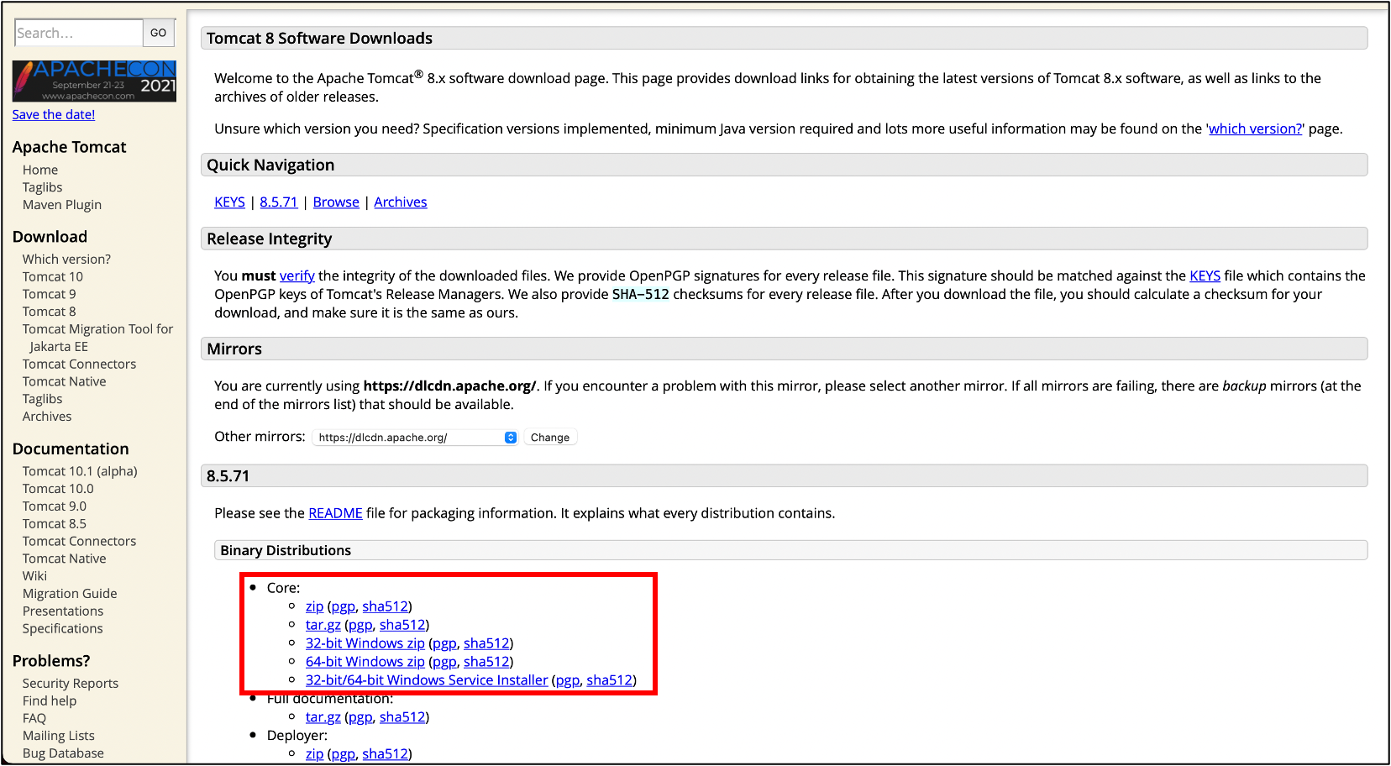Open sha512 for 64-bit Windows zip

click(x=486, y=662)
